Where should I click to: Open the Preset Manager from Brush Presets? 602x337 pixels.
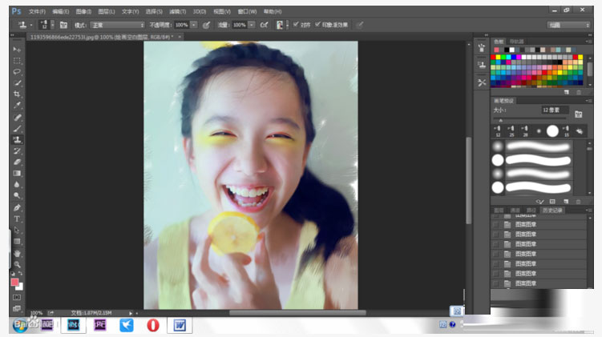[x=552, y=202]
